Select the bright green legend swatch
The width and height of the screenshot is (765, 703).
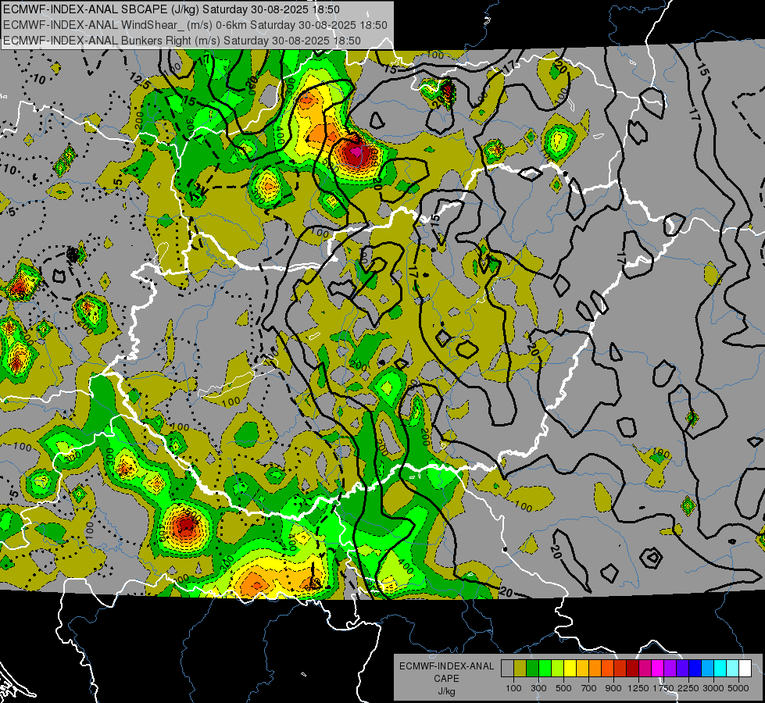point(545,669)
